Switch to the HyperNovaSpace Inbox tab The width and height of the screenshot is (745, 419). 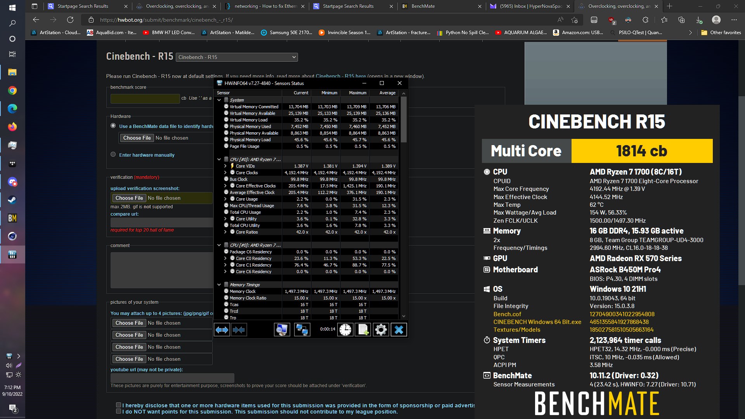[530, 6]
